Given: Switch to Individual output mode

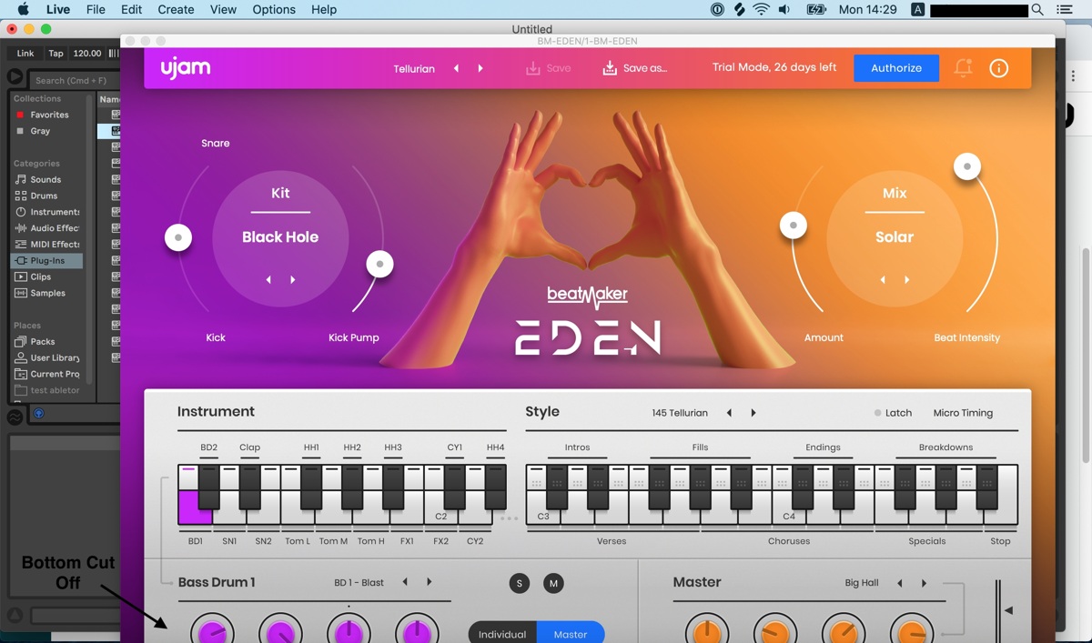Looking at the screenshot, I should 502,633.
